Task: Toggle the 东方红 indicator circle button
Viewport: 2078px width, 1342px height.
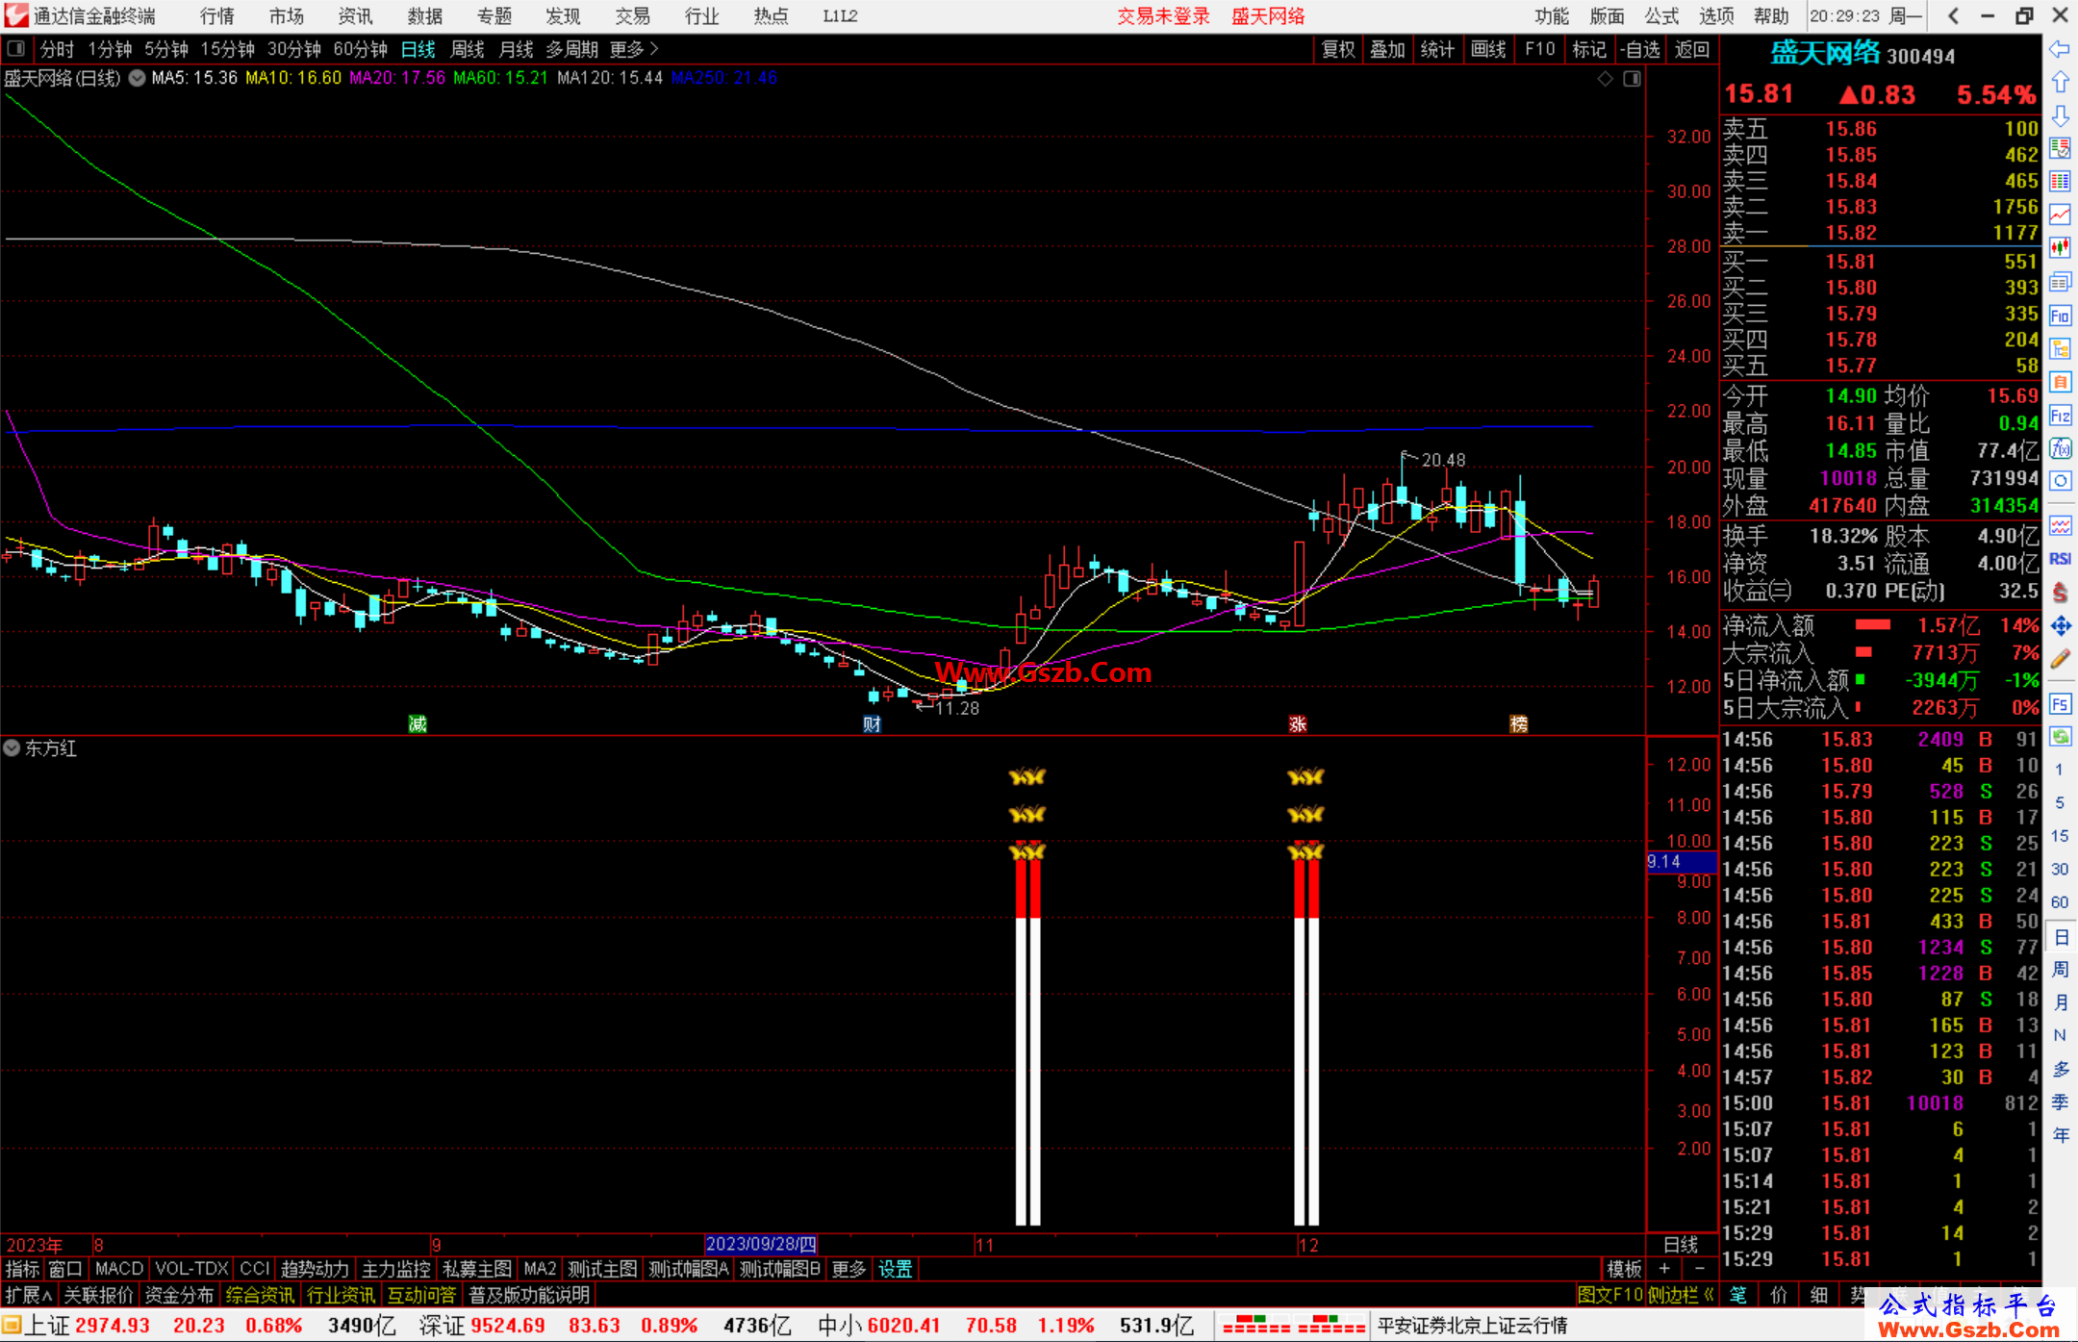Action: click(12, 747)
